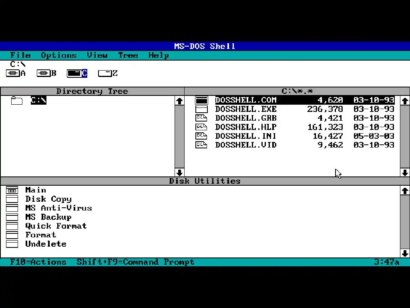The image size is (410, 308).
Task: Open the Options menu
Action: point(59,55)
